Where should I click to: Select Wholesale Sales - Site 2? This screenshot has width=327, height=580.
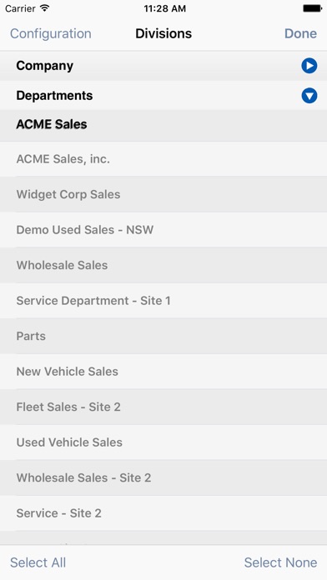163,477
